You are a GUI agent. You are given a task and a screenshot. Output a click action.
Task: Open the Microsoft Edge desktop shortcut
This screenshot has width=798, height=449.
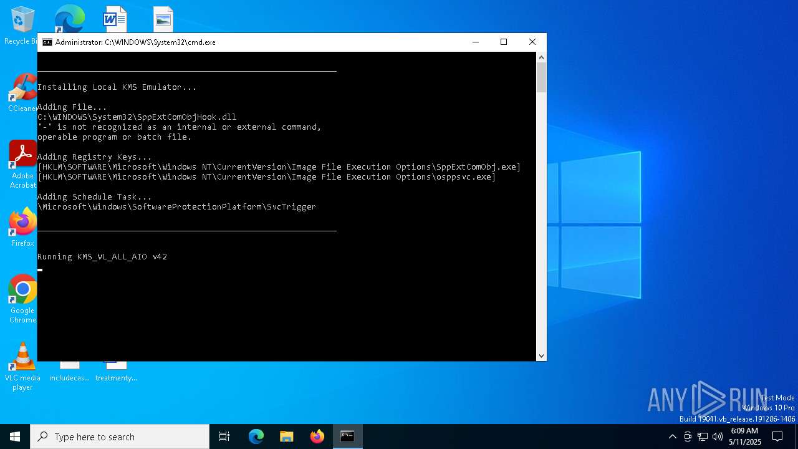tap(69, 19)
